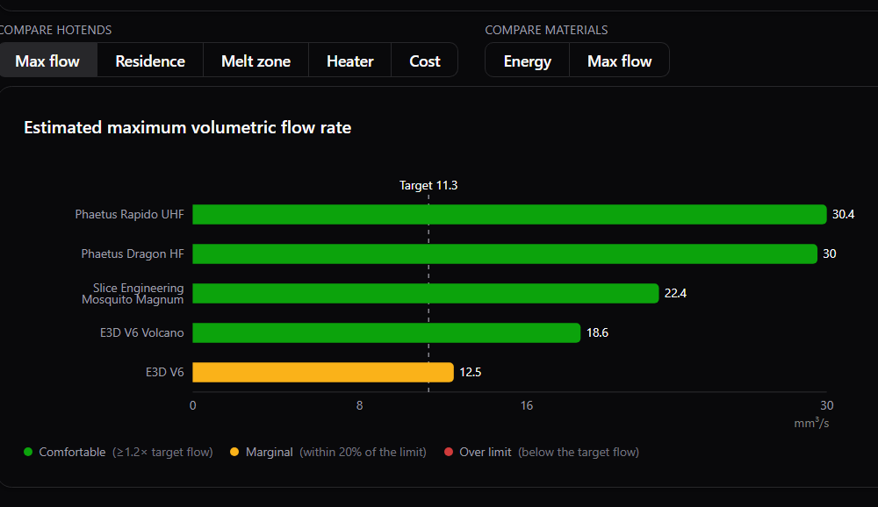The image size is (878, 507).
Task: Click the Phaetus Dragon HF bar
Action: pyautogui.click(x=505, y=254)
